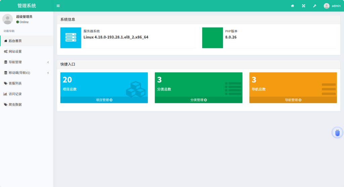Click the 超级管理员 sidebar avatar
Viewport: 344px width, 187px height.
click(7, 19)
